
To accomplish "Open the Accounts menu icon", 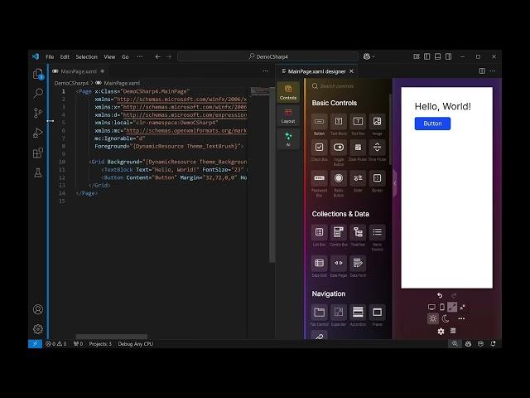I will pyautogui.click(x=38, y=309).
